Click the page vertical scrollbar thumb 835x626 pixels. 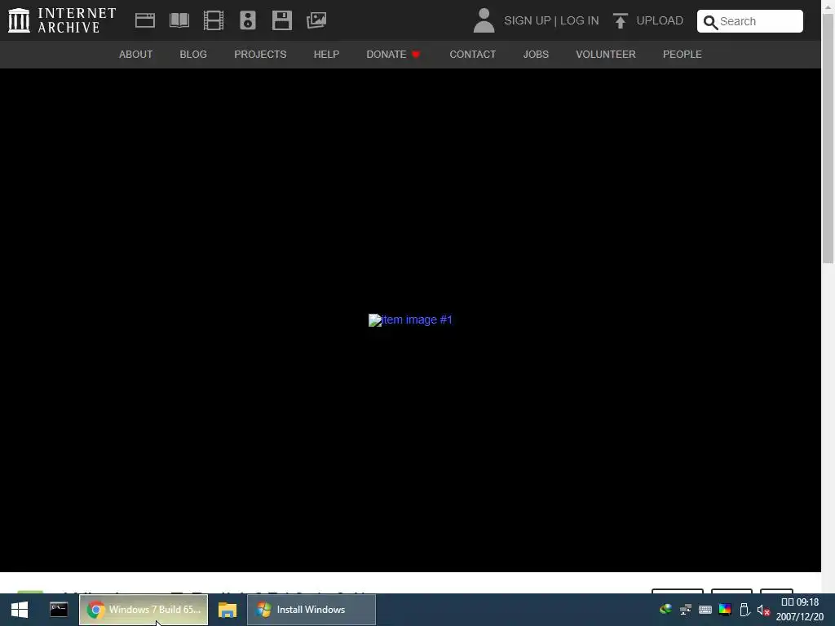(828, 139)
